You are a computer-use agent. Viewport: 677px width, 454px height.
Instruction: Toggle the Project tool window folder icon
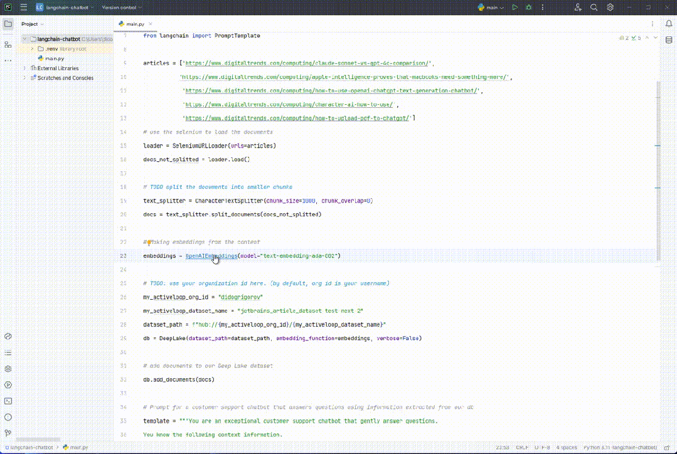(8, 24)
